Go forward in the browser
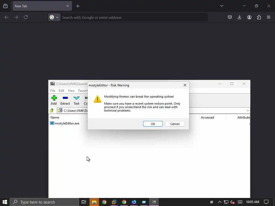 (16, 17)
